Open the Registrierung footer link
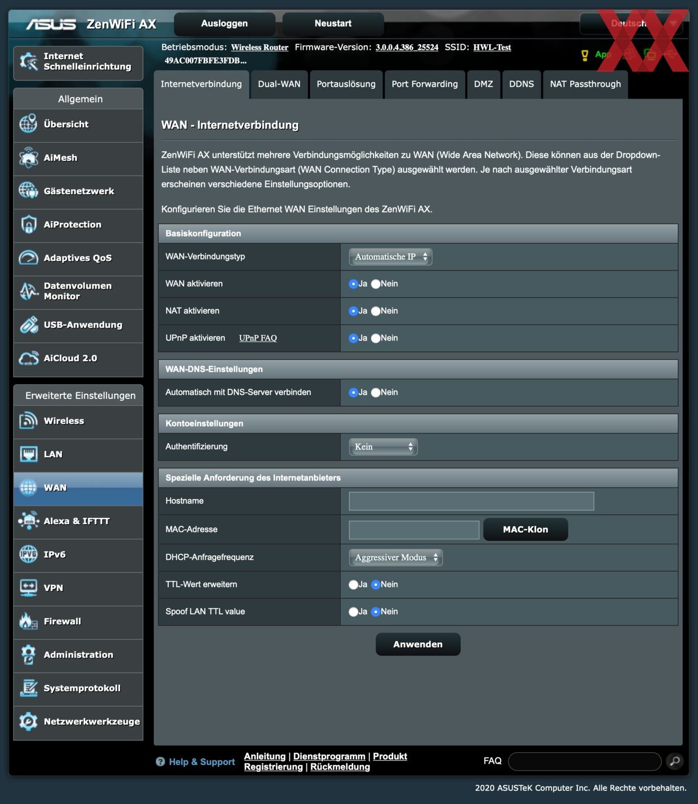Viewport: 698px width, 804px height. coord(274,767)
